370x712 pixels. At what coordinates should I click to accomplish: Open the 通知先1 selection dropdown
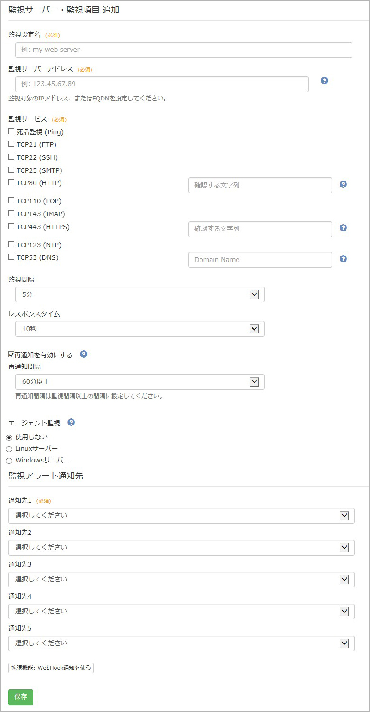[181, 516]
